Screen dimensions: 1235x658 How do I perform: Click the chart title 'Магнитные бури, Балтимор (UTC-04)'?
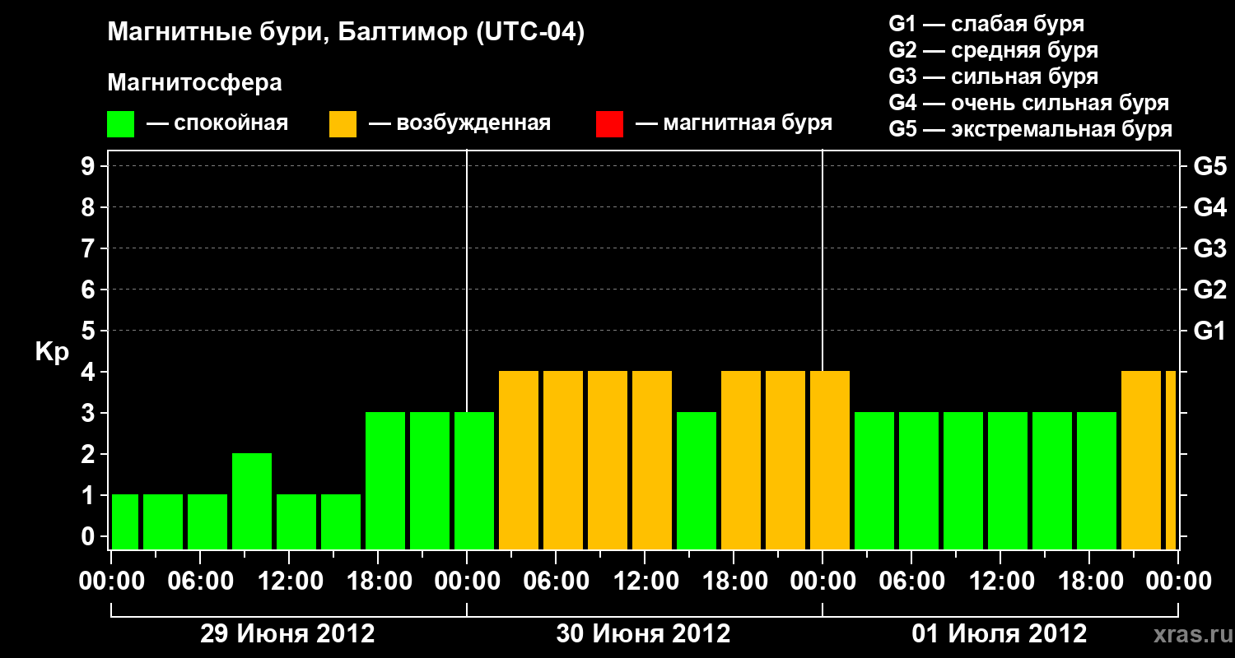346,33
